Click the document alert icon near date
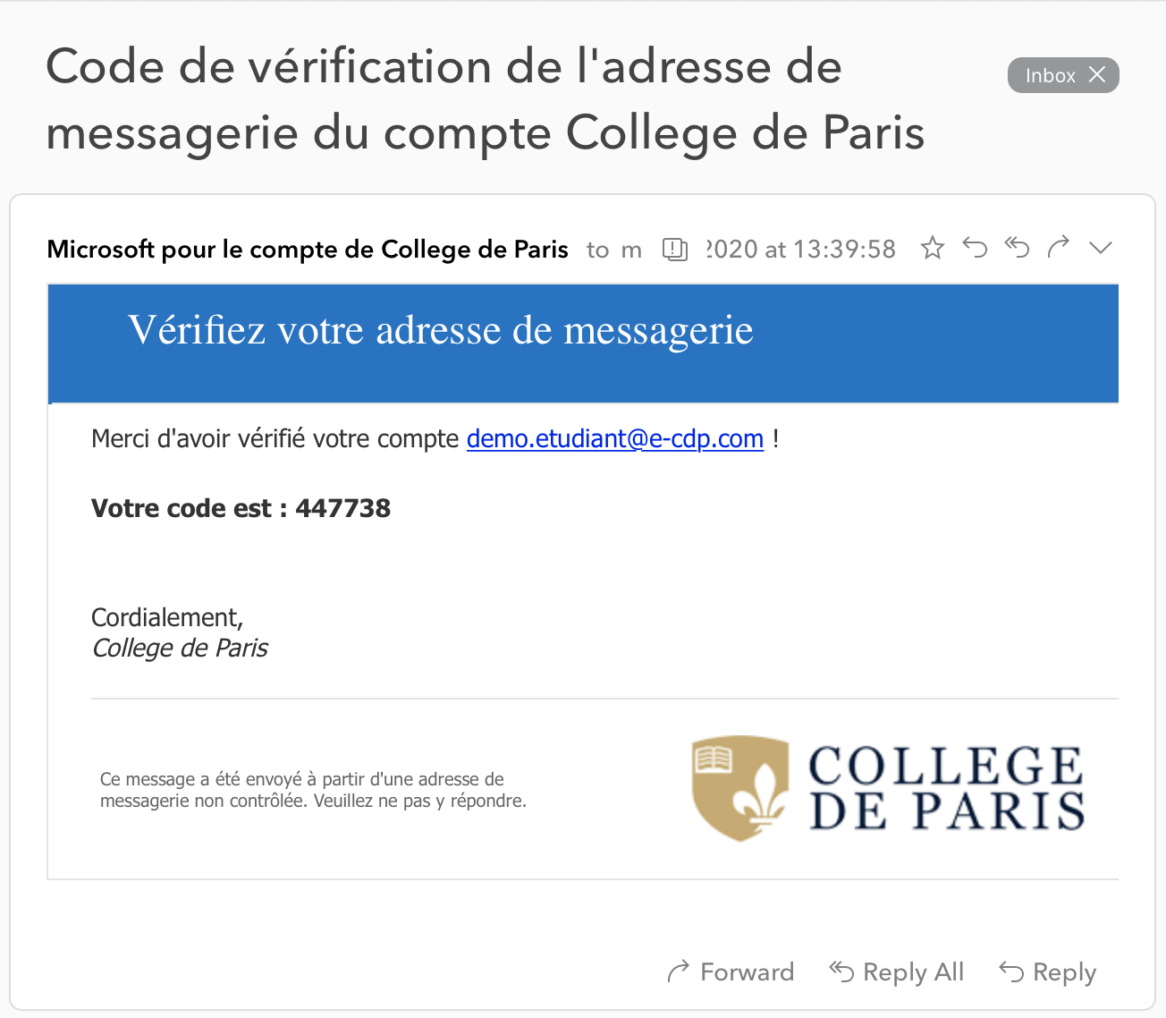Viewport: 1166px width, 1018px height. [675, 249]
